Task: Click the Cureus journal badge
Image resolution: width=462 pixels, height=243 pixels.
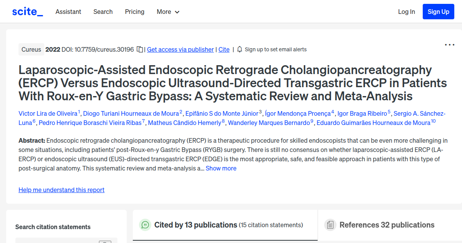Action: click(x=31, y=49)
